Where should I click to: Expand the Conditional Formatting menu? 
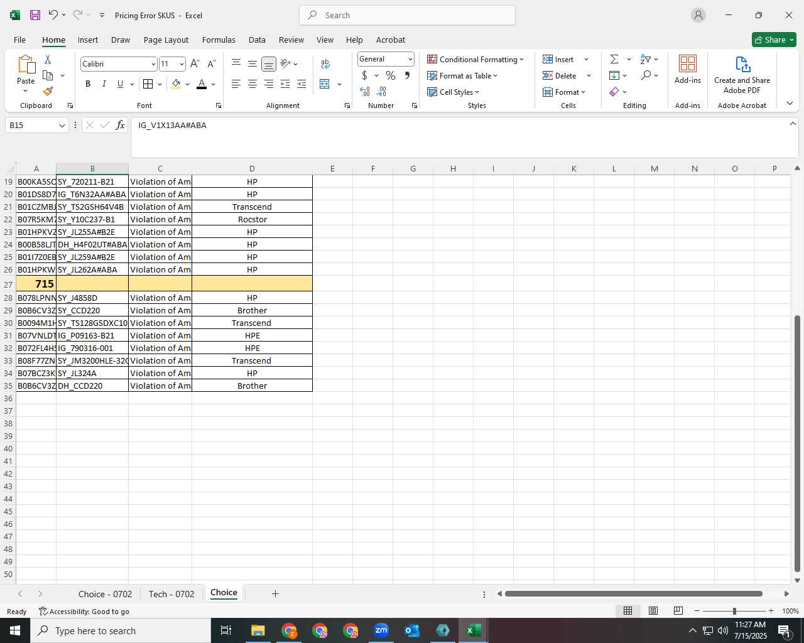coord(475,59)
